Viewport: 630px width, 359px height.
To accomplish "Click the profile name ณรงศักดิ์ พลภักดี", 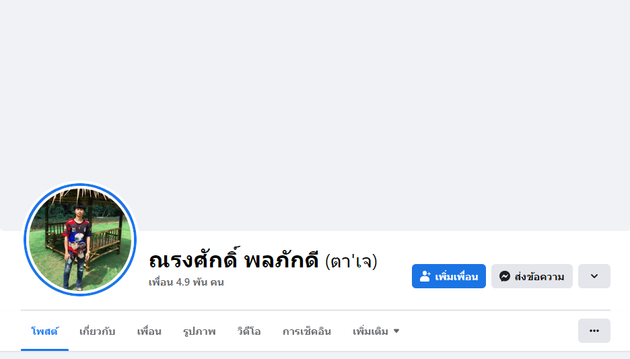I will pos(233,260).
